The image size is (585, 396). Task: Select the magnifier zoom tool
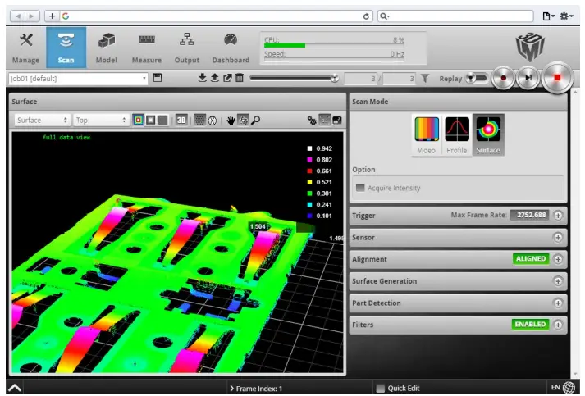[256, 120]
